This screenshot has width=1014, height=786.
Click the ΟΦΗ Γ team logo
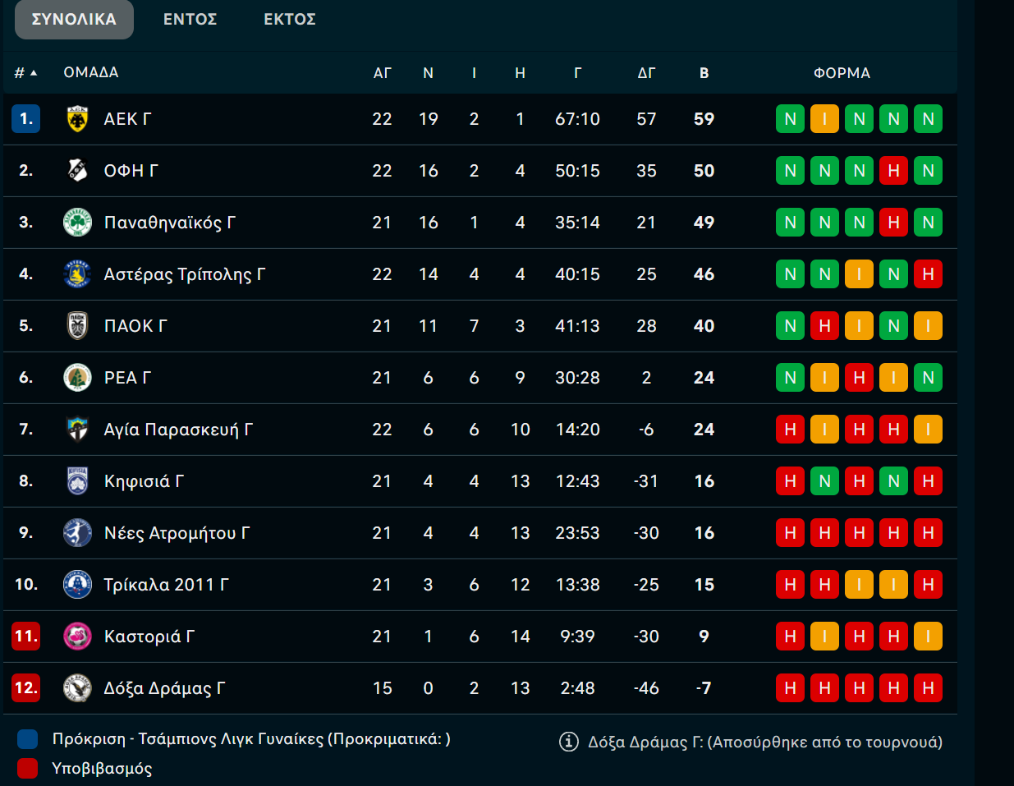pos(77,171)
